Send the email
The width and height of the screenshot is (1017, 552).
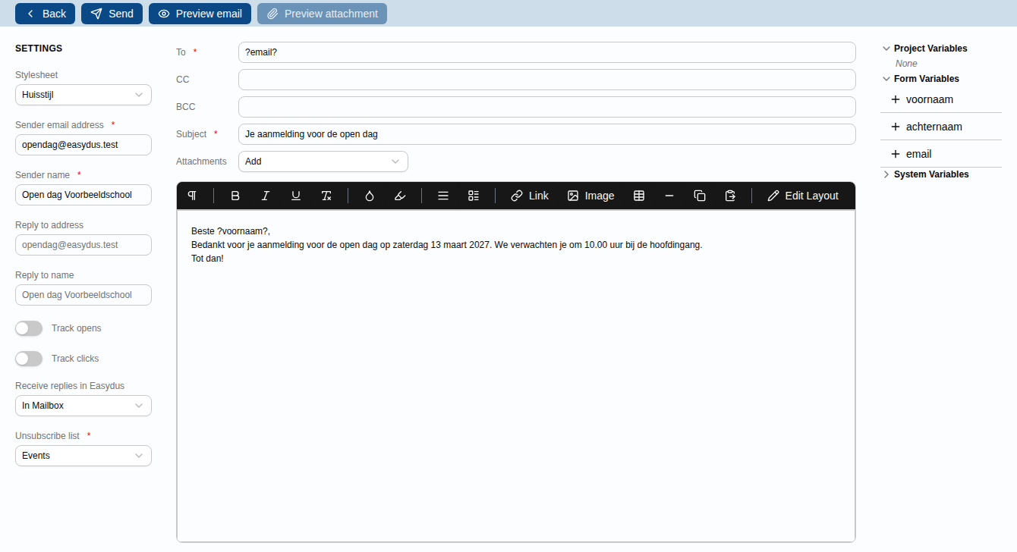(112, 14)
